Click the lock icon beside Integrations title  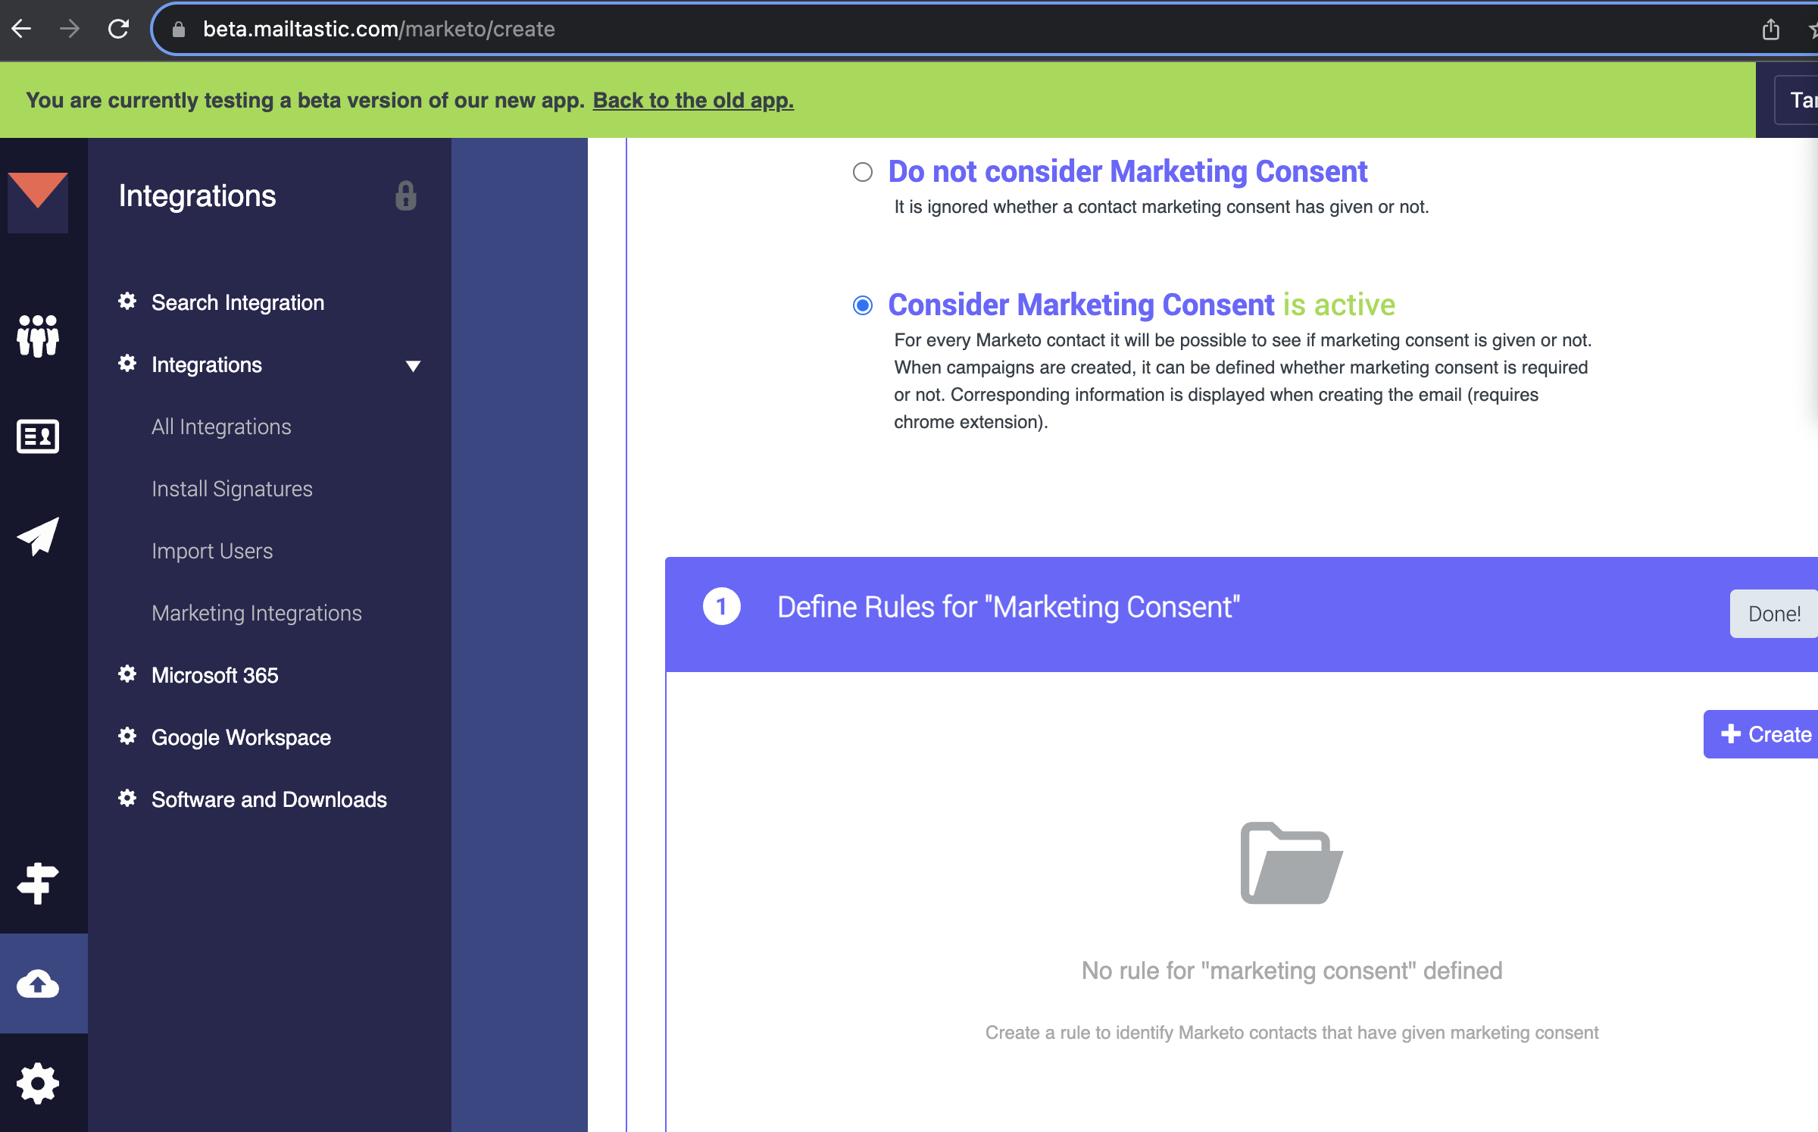406,195
